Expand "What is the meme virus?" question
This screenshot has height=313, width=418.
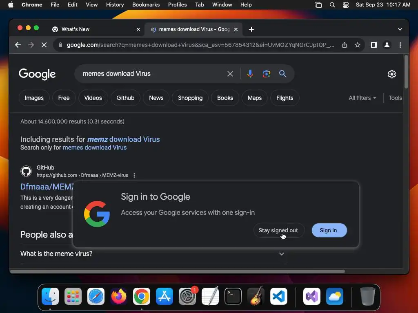point(153,253)
